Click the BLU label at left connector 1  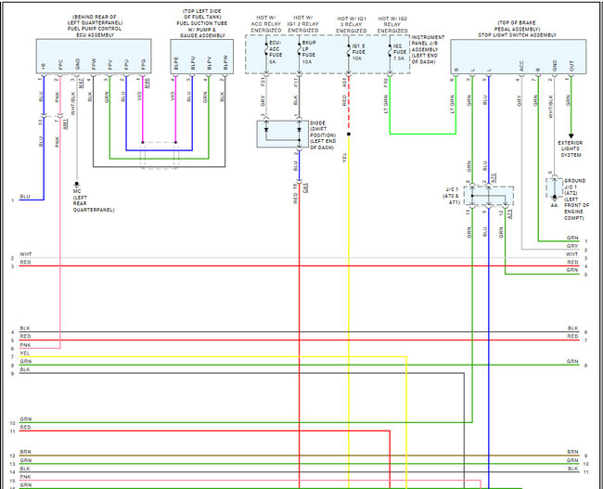tap(25, 197)
